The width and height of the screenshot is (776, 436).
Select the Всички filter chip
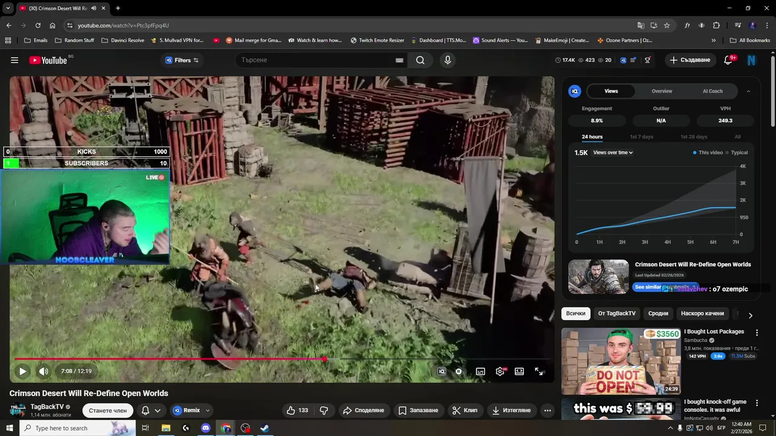point(576,313)
